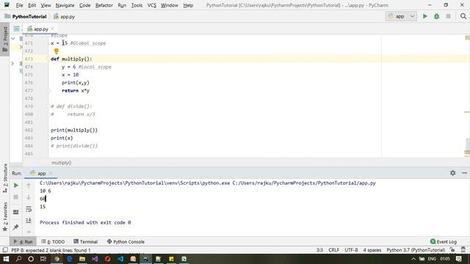Click the app.py breadcrumb in navigation bar
The image size is (470, 264).
(x=64, y=16)
